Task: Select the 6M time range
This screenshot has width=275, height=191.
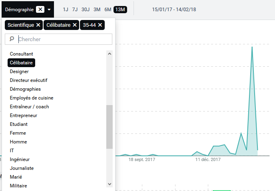Action: coord(108,10)
